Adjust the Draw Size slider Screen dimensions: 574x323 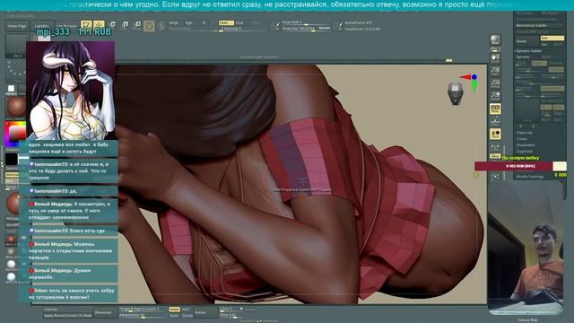pos(305,28)
